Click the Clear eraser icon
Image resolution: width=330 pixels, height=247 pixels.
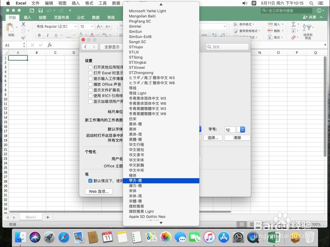click(293, 38)
